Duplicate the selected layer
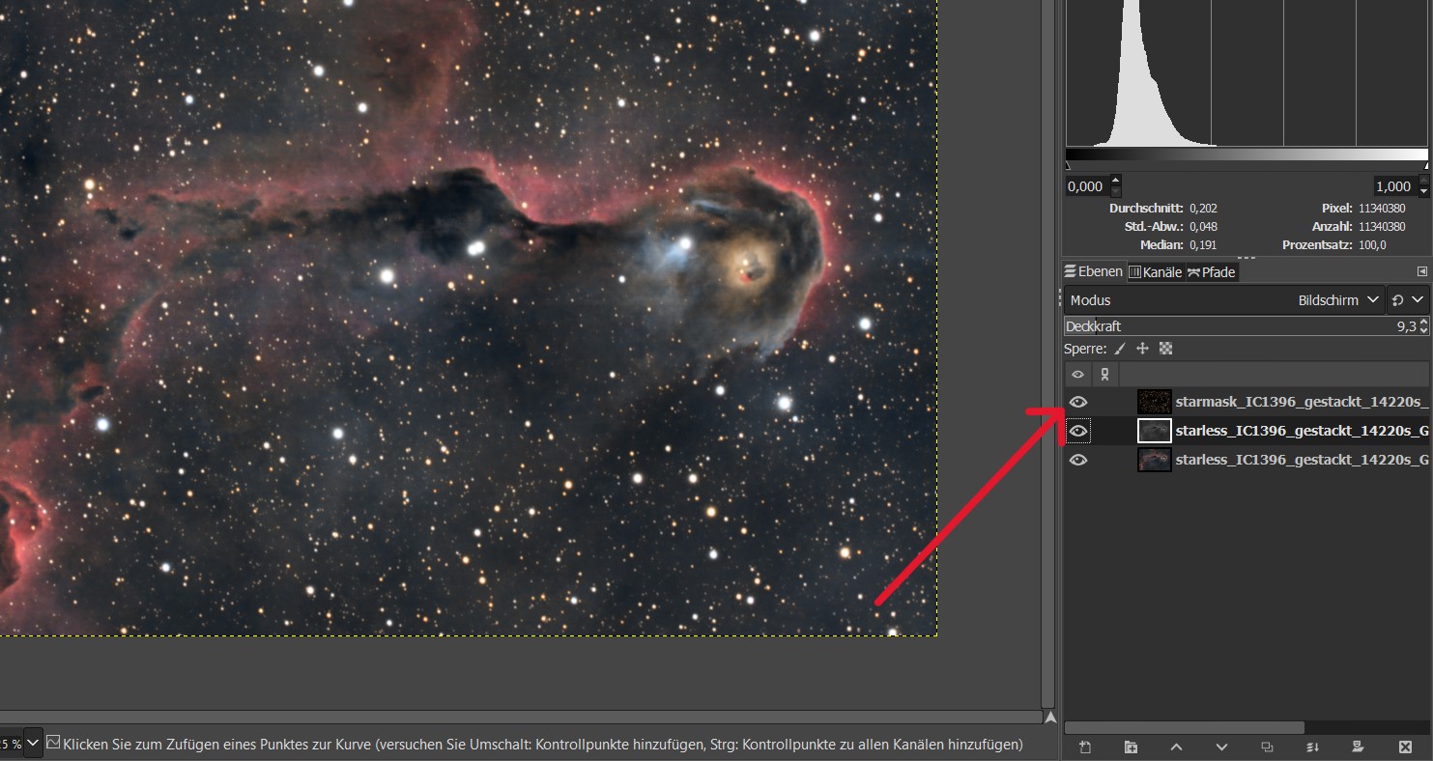Image resolution: width=1433 pixels, height=761 pixels. tap(1267, 747)
